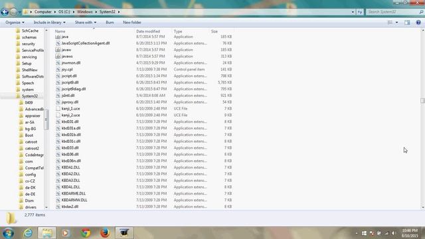This screenshot has width=425, height=239.
Task: Open Include in library dropdown
Action: 49,23
